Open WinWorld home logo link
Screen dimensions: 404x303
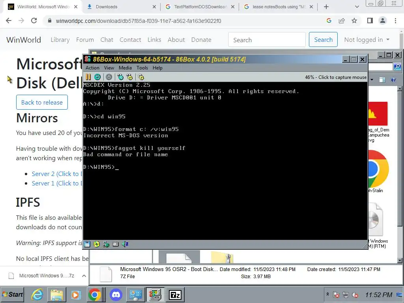[23, 40]
